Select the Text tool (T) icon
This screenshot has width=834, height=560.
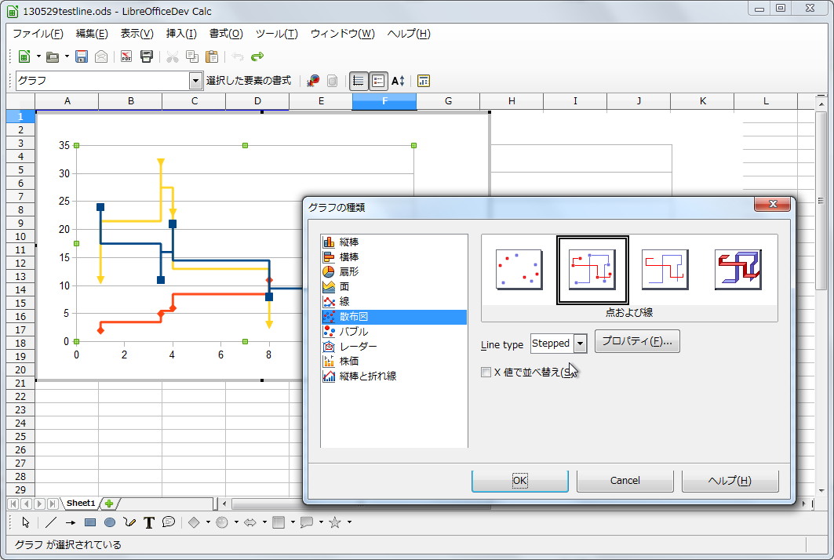pos(149,522)
